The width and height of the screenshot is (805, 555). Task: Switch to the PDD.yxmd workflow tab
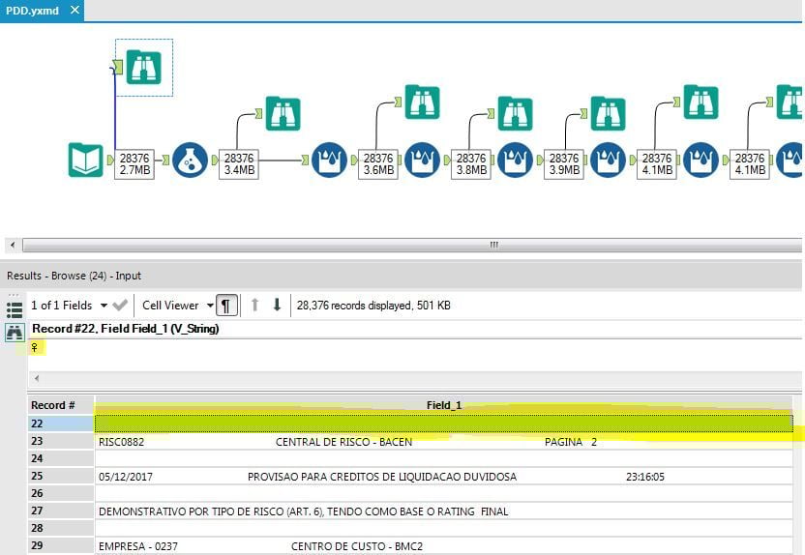(32, 11)
